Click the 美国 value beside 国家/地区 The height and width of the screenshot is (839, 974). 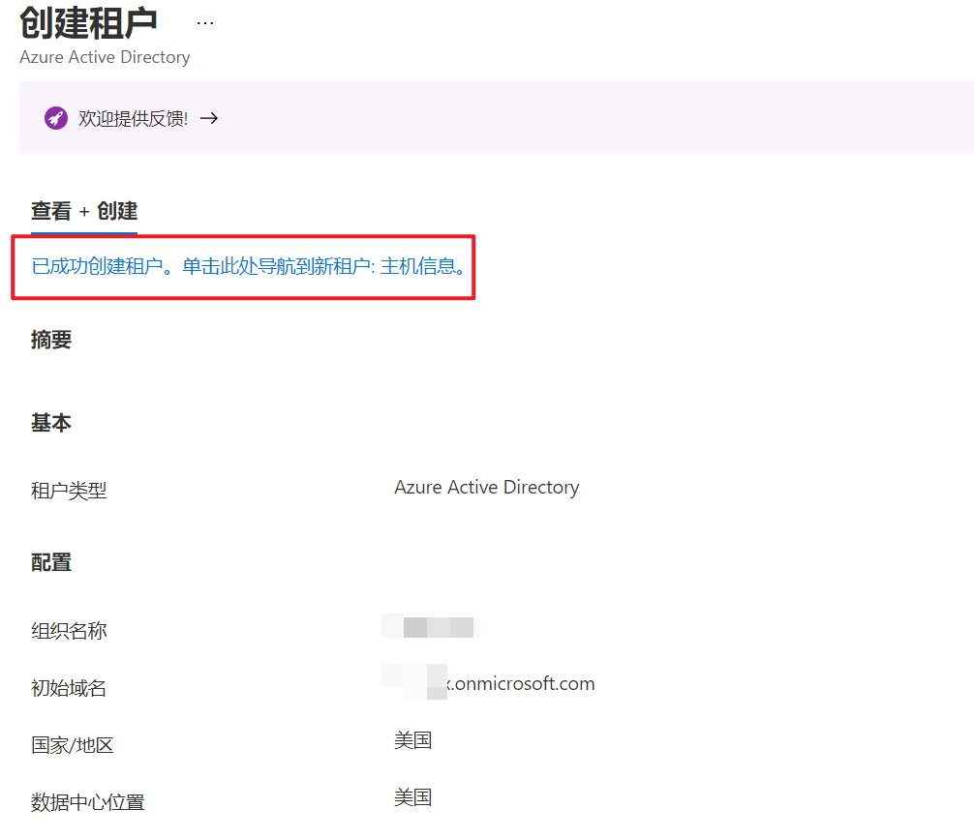412,740
